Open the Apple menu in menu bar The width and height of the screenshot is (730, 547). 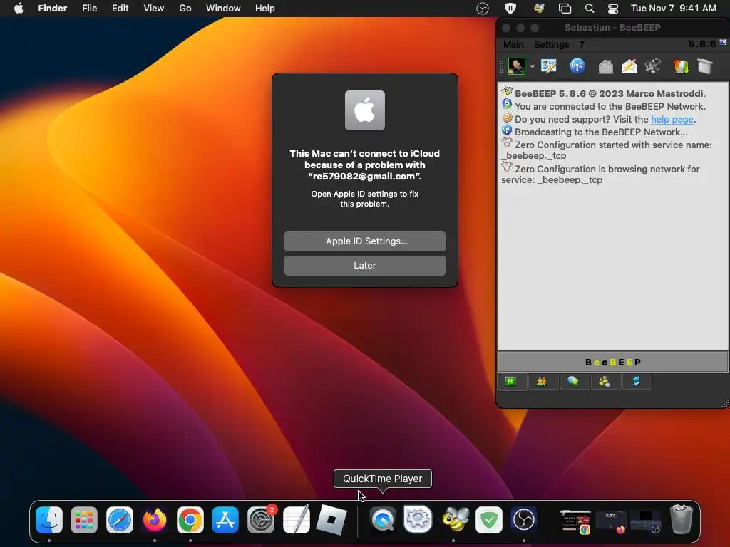(x=19, y=8)
